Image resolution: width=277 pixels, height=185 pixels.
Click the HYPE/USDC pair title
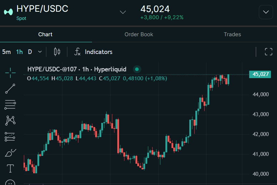point(42,9)
